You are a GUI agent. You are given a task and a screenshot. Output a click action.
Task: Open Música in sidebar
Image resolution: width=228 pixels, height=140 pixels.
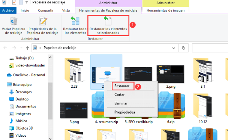(x=18, y=121)
